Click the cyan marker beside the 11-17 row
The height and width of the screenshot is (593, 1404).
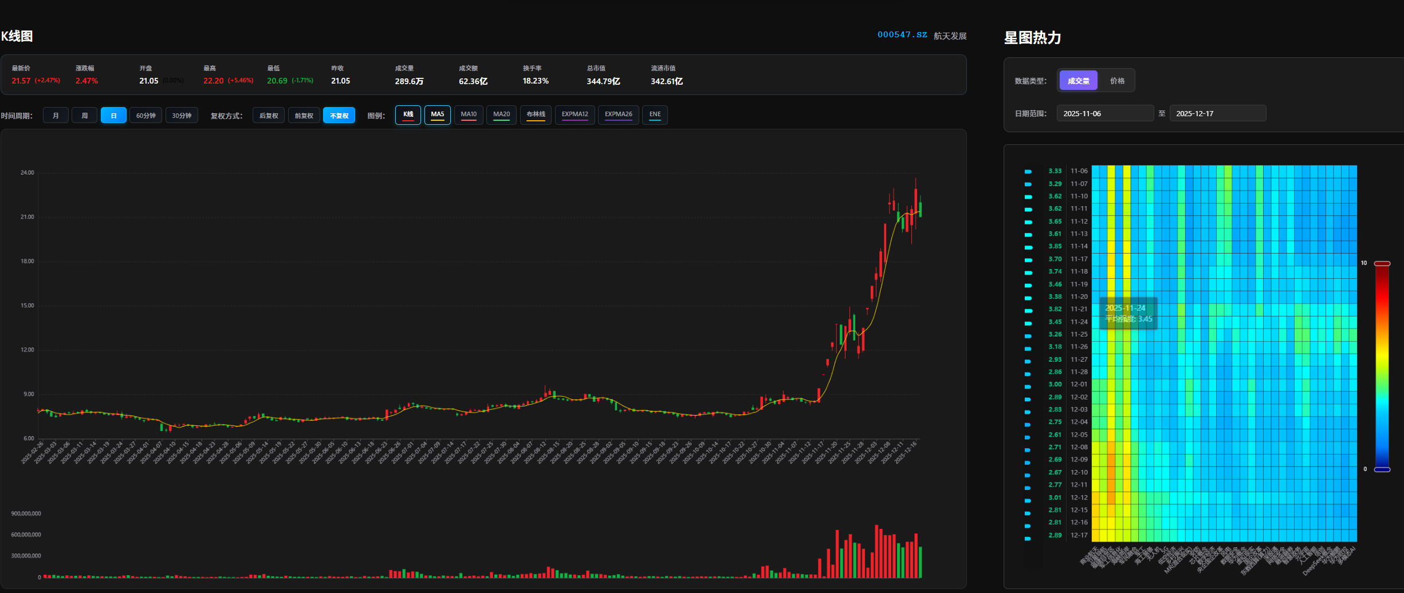tap(1028, 260)
